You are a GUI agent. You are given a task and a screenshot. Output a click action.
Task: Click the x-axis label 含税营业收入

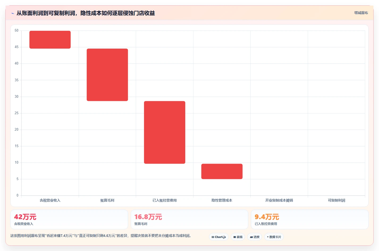(x=50, y=200)
